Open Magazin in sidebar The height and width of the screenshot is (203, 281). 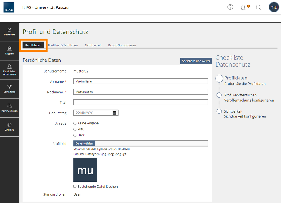coord(10,51)
